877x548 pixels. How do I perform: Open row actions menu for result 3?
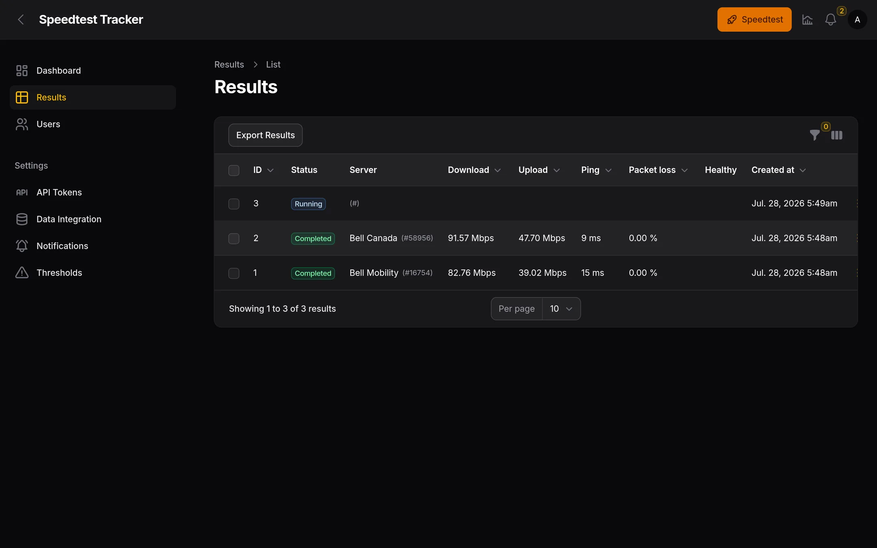click(857, 203)
